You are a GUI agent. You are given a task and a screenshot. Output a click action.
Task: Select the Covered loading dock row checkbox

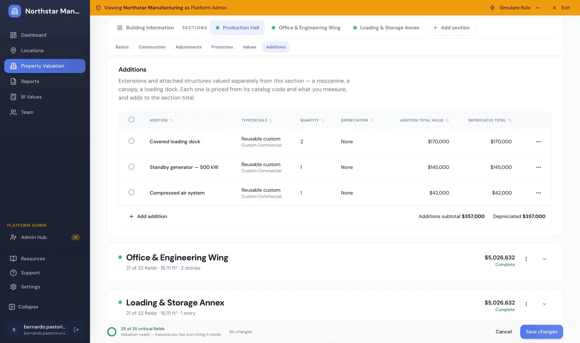(x=131, y=141)
